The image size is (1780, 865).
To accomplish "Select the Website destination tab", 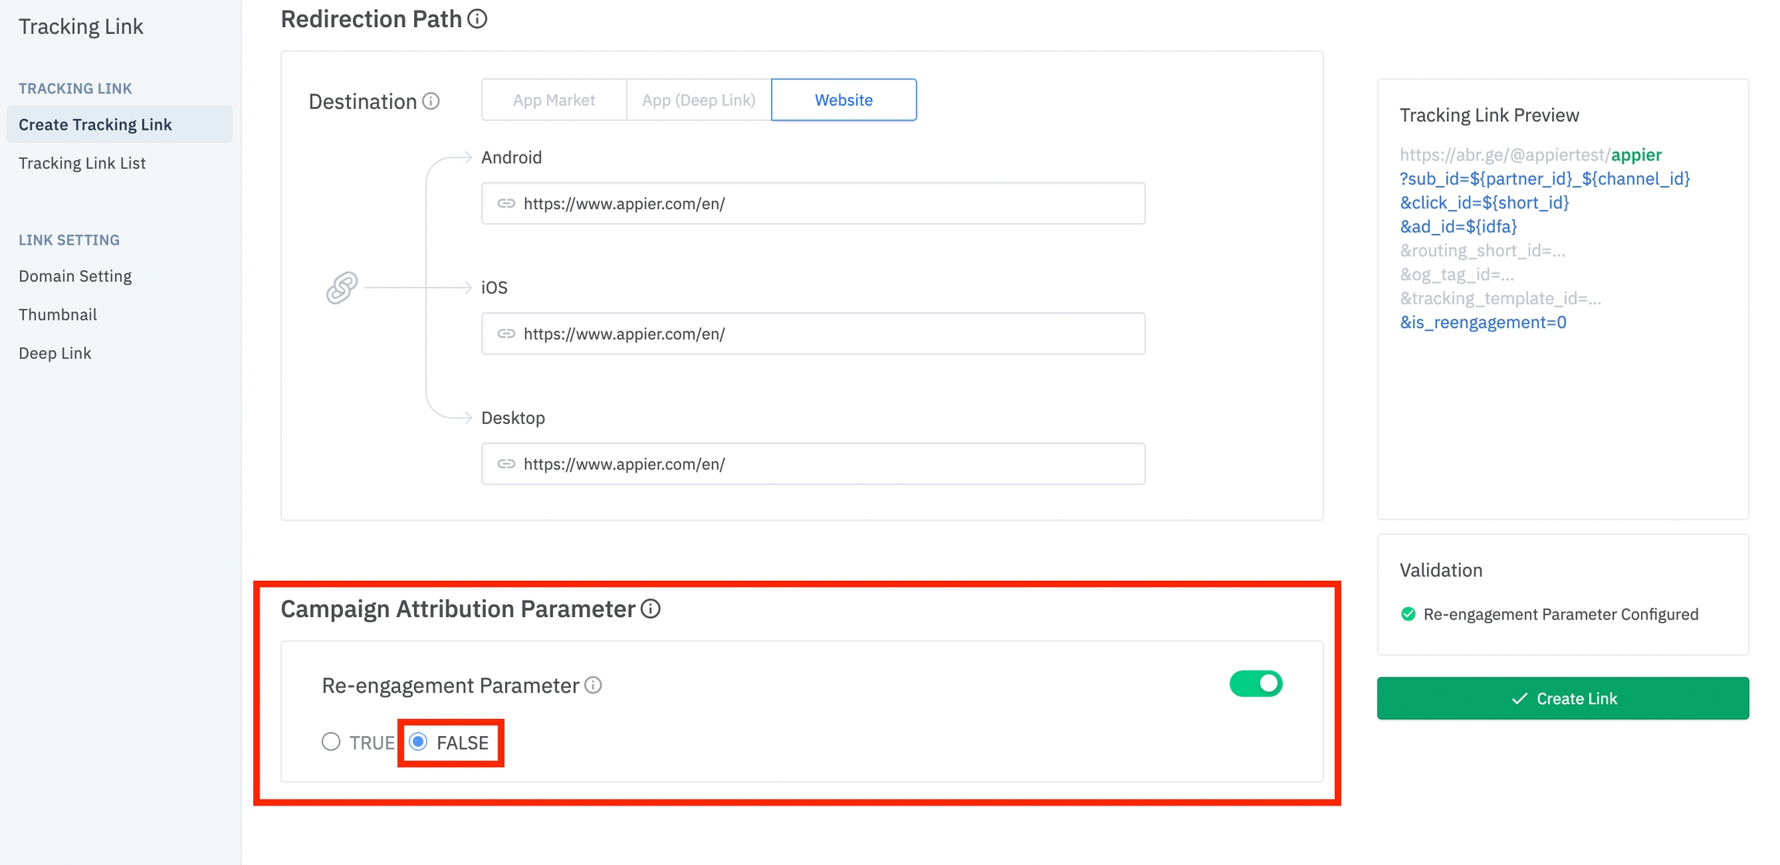I will coord(844,100).
